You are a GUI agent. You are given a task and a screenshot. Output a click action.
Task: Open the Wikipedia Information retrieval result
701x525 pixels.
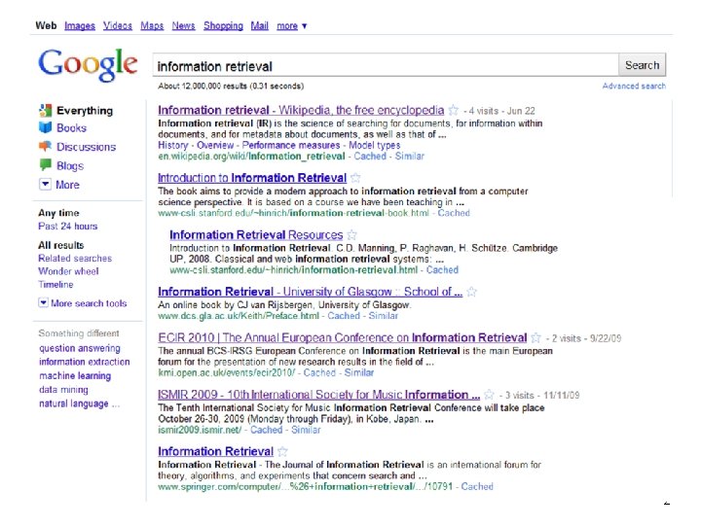[301, 110]
